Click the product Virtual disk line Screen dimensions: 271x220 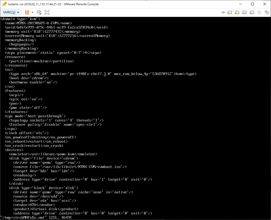pyautogui.click(x=46, y=209)
